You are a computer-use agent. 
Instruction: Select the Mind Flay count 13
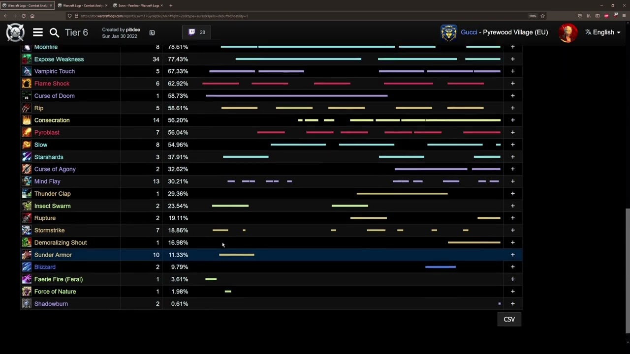156,181
